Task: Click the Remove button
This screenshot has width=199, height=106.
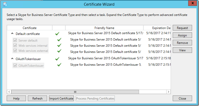Action: pos(182,43)
